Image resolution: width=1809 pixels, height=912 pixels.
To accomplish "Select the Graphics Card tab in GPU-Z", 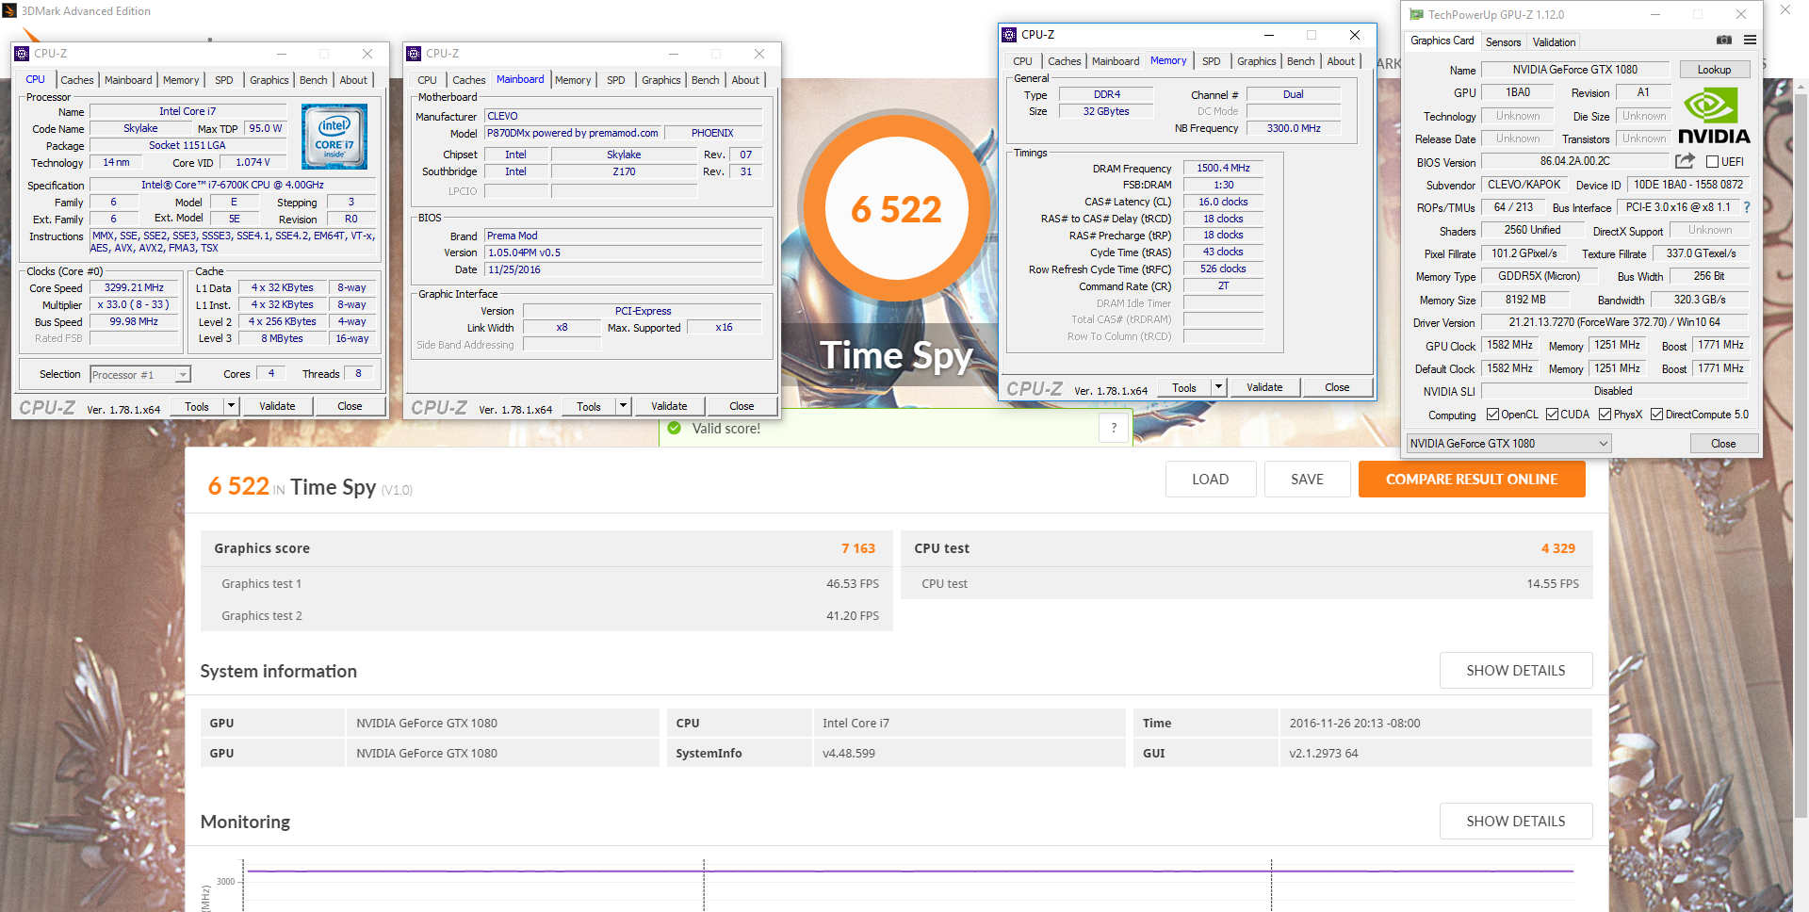I will coord(1442,41).
